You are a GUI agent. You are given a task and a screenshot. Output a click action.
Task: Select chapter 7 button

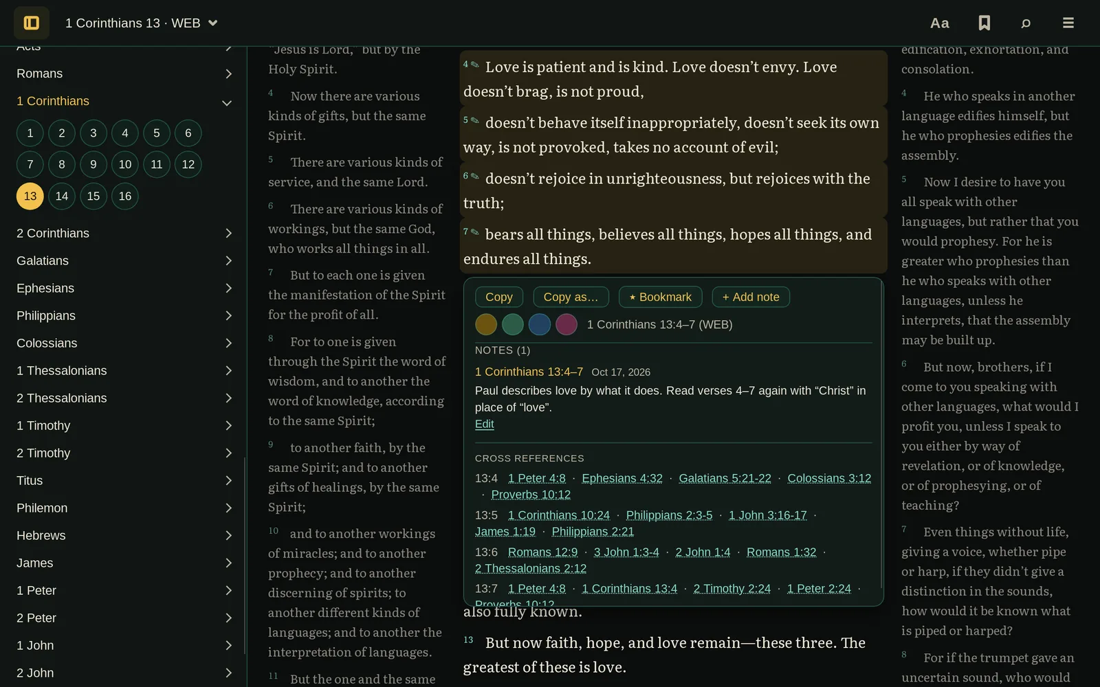tap(30, 164)
